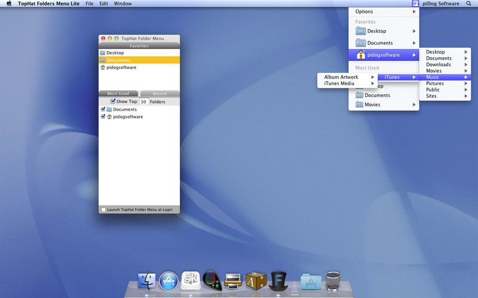
Task: Click Movies folder icon in Most Used menu
Action: (x=360, y=105)
